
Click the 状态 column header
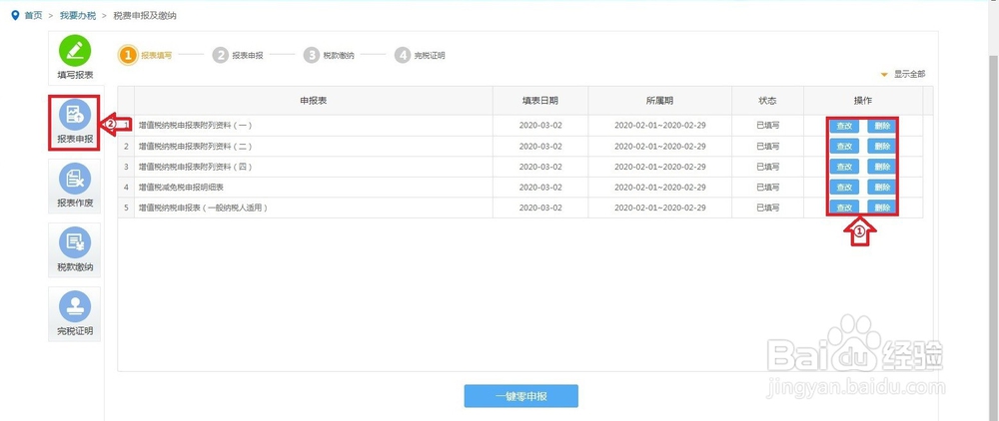[x=767, y=101]
